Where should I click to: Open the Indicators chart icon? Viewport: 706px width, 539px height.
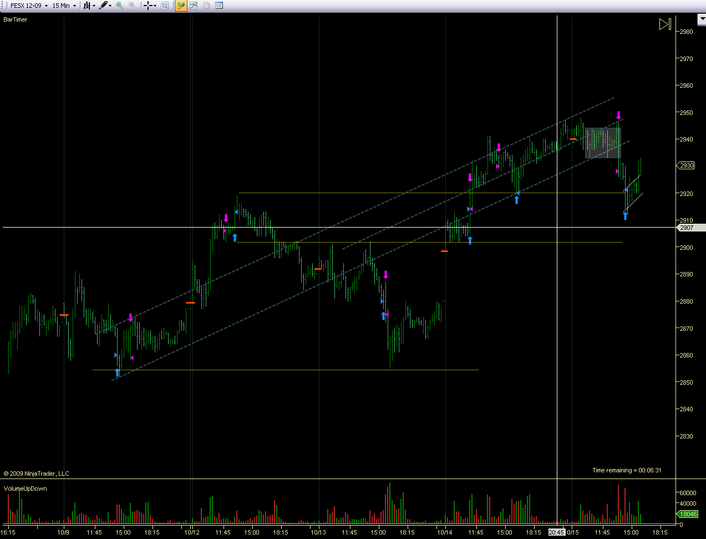(x=194, y=6)
